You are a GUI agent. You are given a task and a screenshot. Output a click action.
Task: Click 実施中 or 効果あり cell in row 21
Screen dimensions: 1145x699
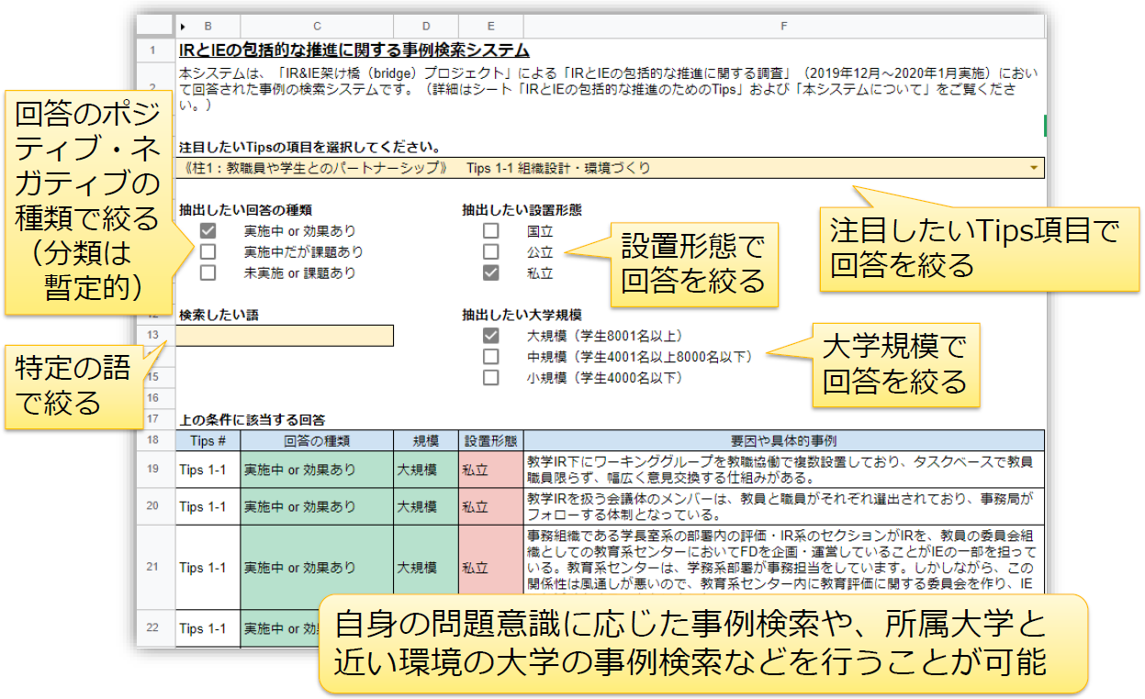coord(317,568)
